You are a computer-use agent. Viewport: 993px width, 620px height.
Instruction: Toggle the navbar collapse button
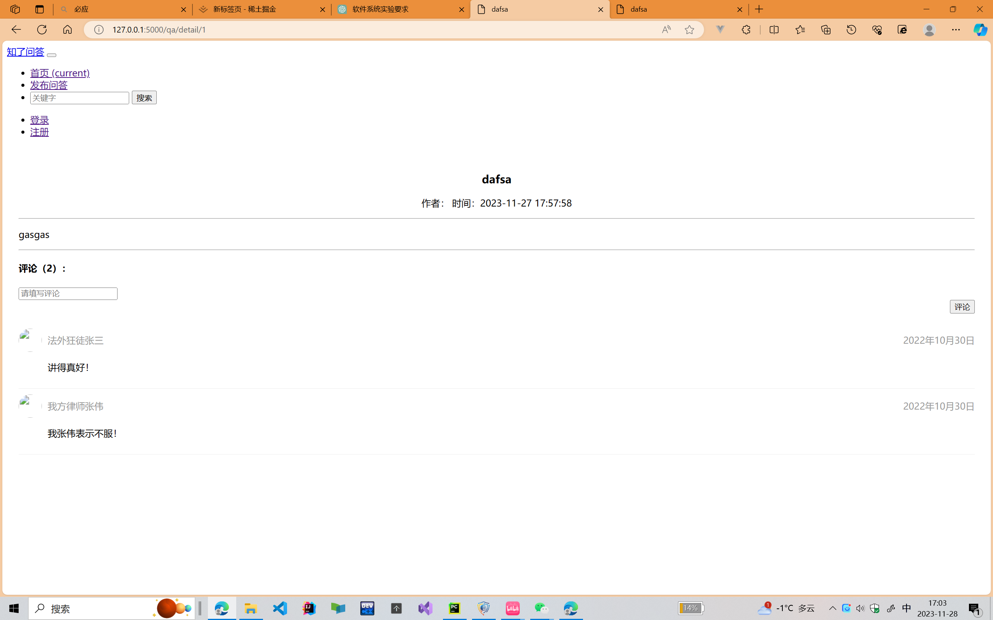tap(51, 55)
